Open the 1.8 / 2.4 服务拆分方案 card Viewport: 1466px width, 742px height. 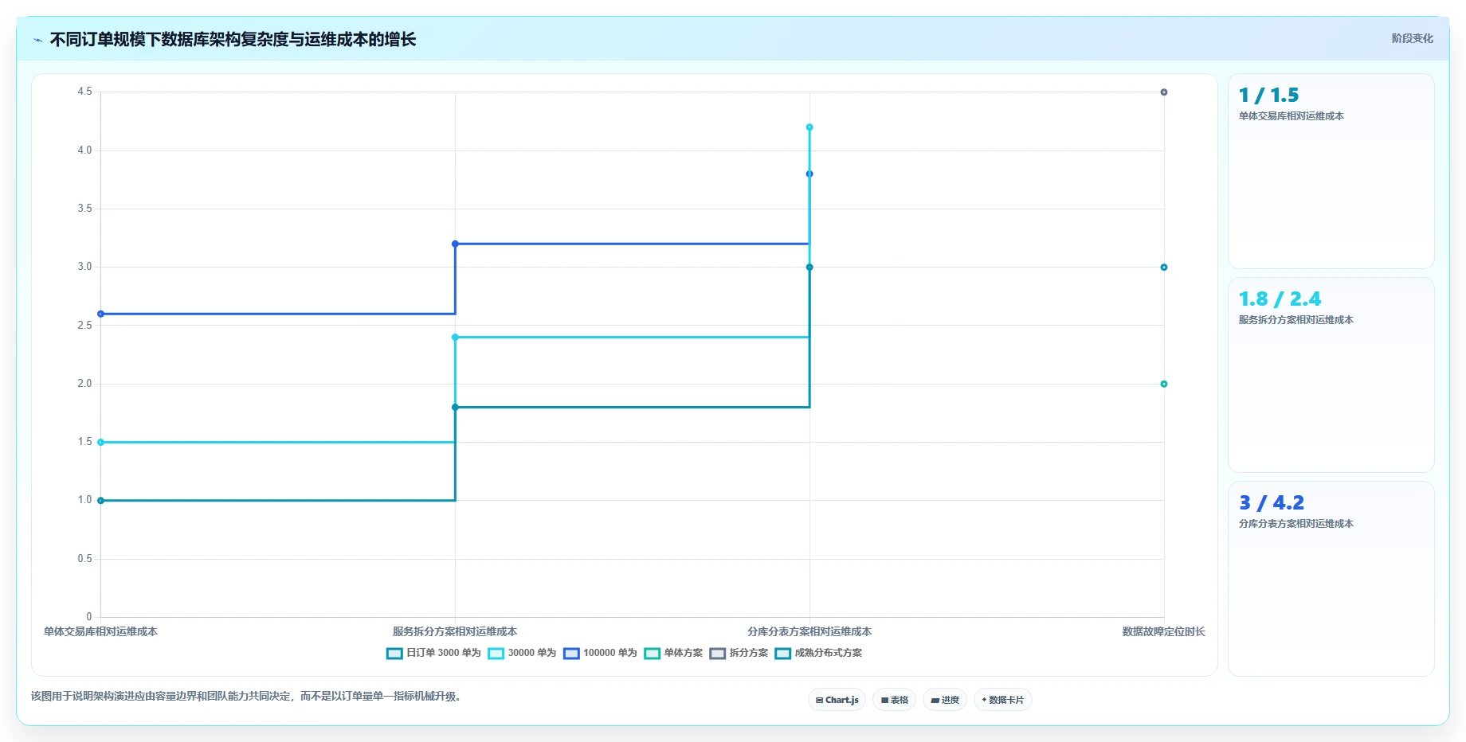(1331, 375)
